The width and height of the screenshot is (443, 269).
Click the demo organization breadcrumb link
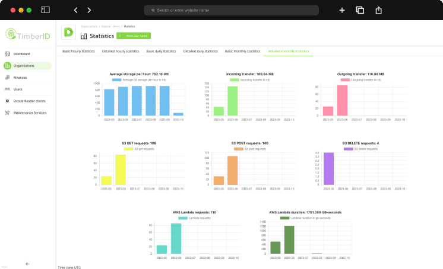(110, 27)
